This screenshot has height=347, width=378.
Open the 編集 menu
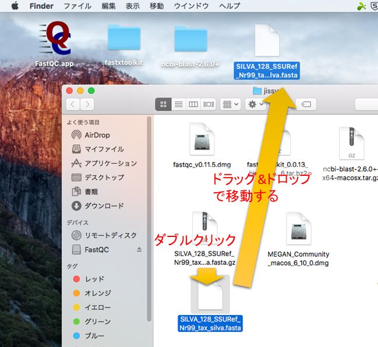click(108, 6)
